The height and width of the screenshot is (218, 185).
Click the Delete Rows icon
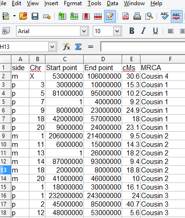point(98,16)
